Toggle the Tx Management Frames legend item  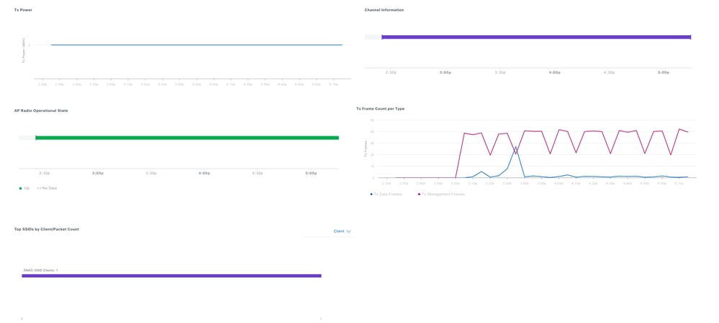pos(441,194)
